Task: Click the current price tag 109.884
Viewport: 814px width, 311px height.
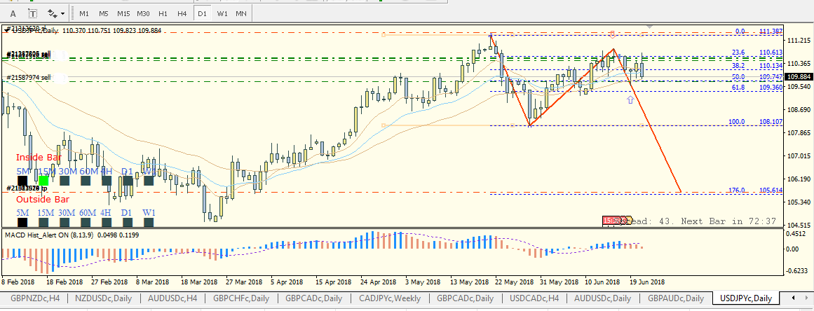Action: (x=799, y=77)
